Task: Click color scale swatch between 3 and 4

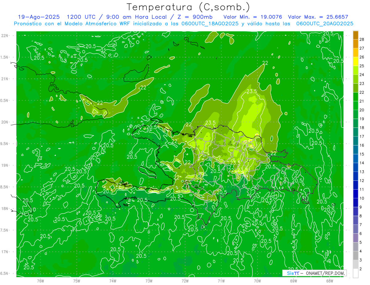Action: tap(356, 256)
